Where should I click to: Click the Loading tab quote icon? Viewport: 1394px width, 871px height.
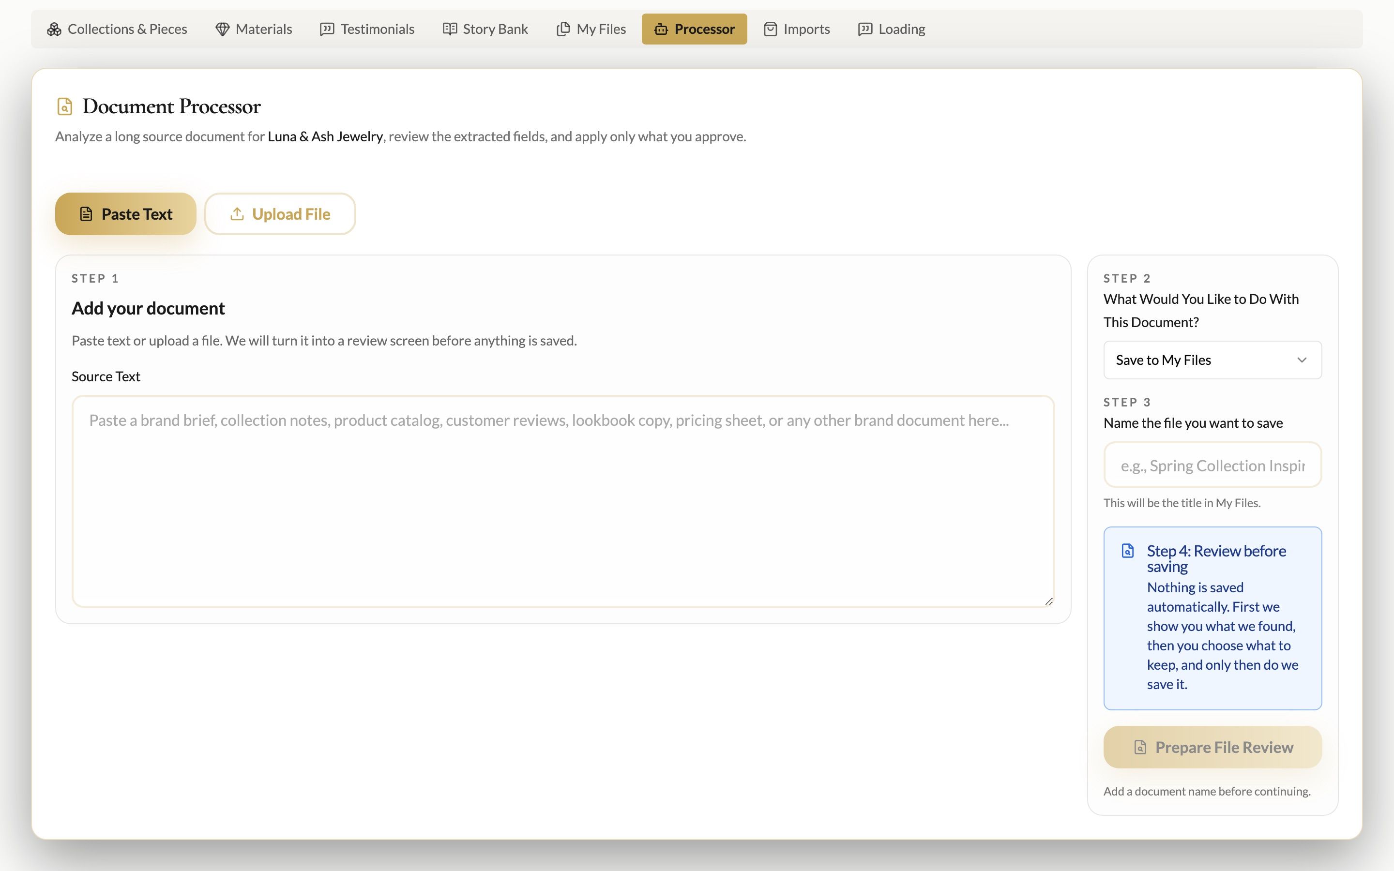865,29
